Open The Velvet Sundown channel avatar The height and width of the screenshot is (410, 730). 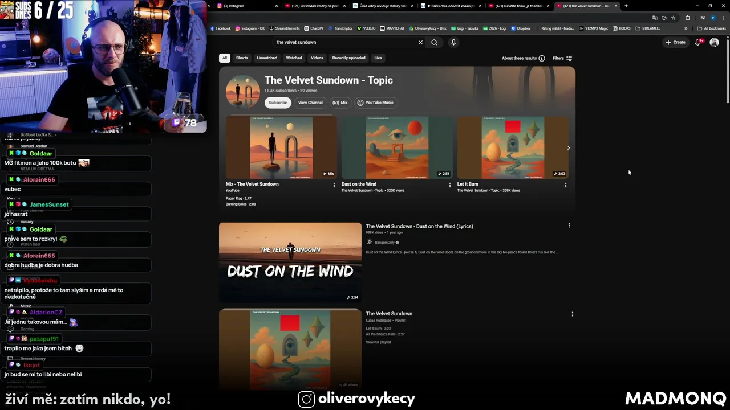pos(243,91)
